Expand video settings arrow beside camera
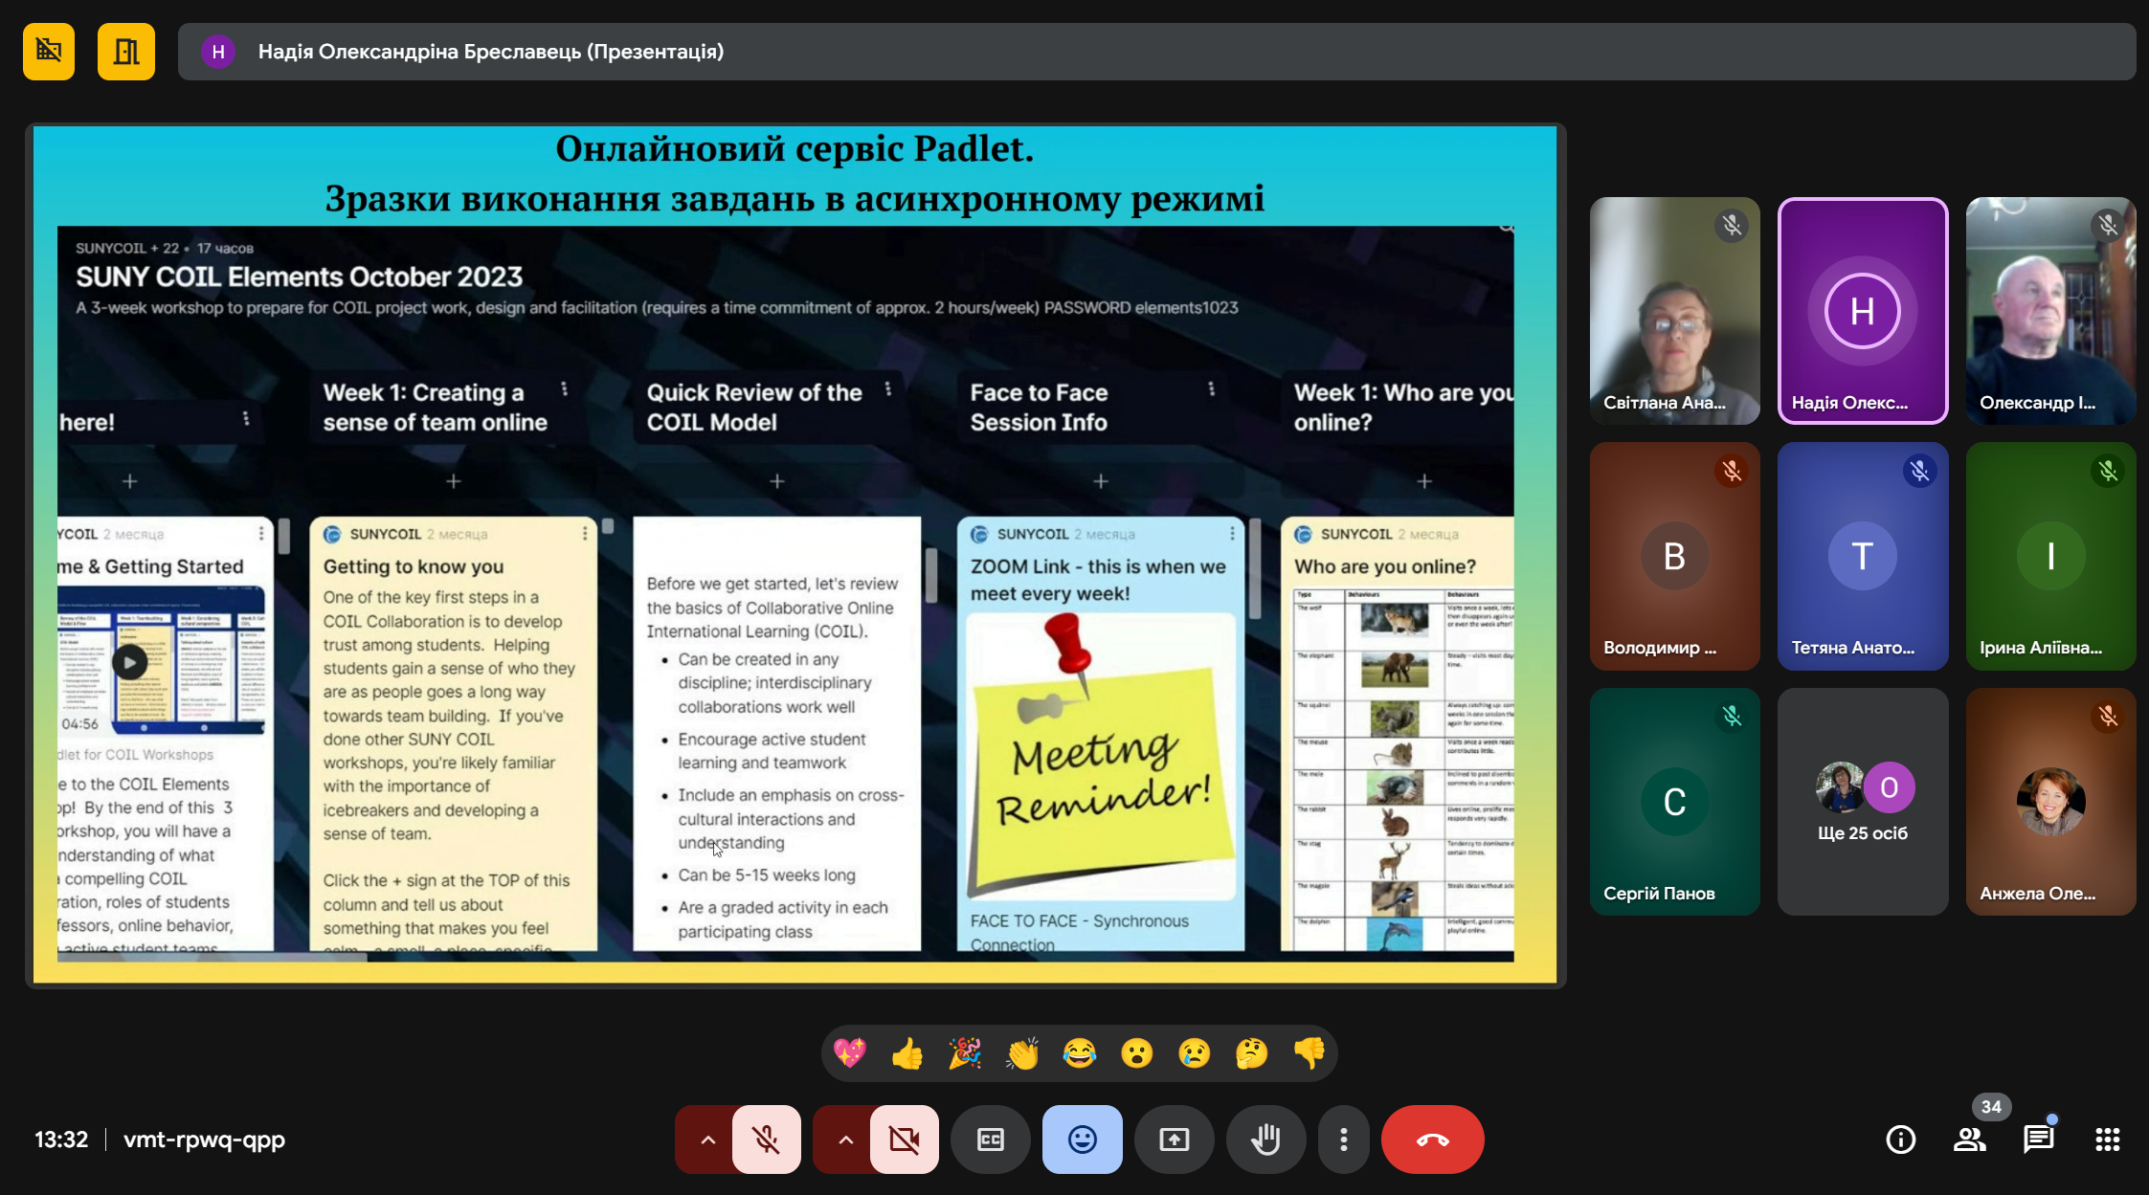Screen dimensions: 2149x1195 coord(845,1140)
